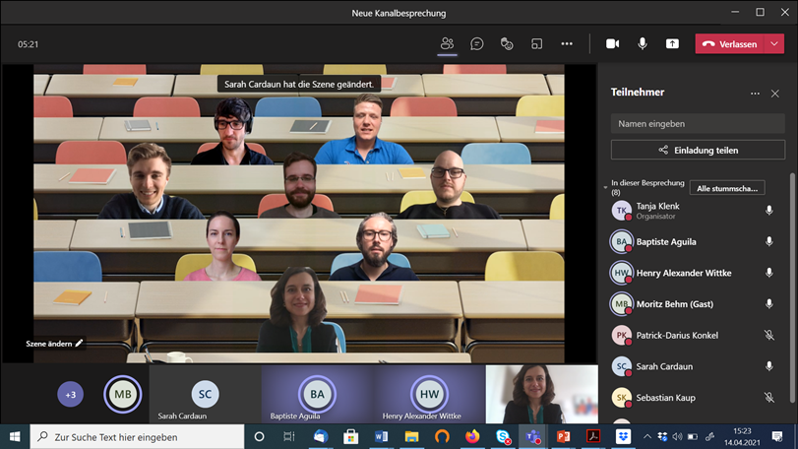
Task: Mute or unmute your microphone
Action: [x=643, y=43]
